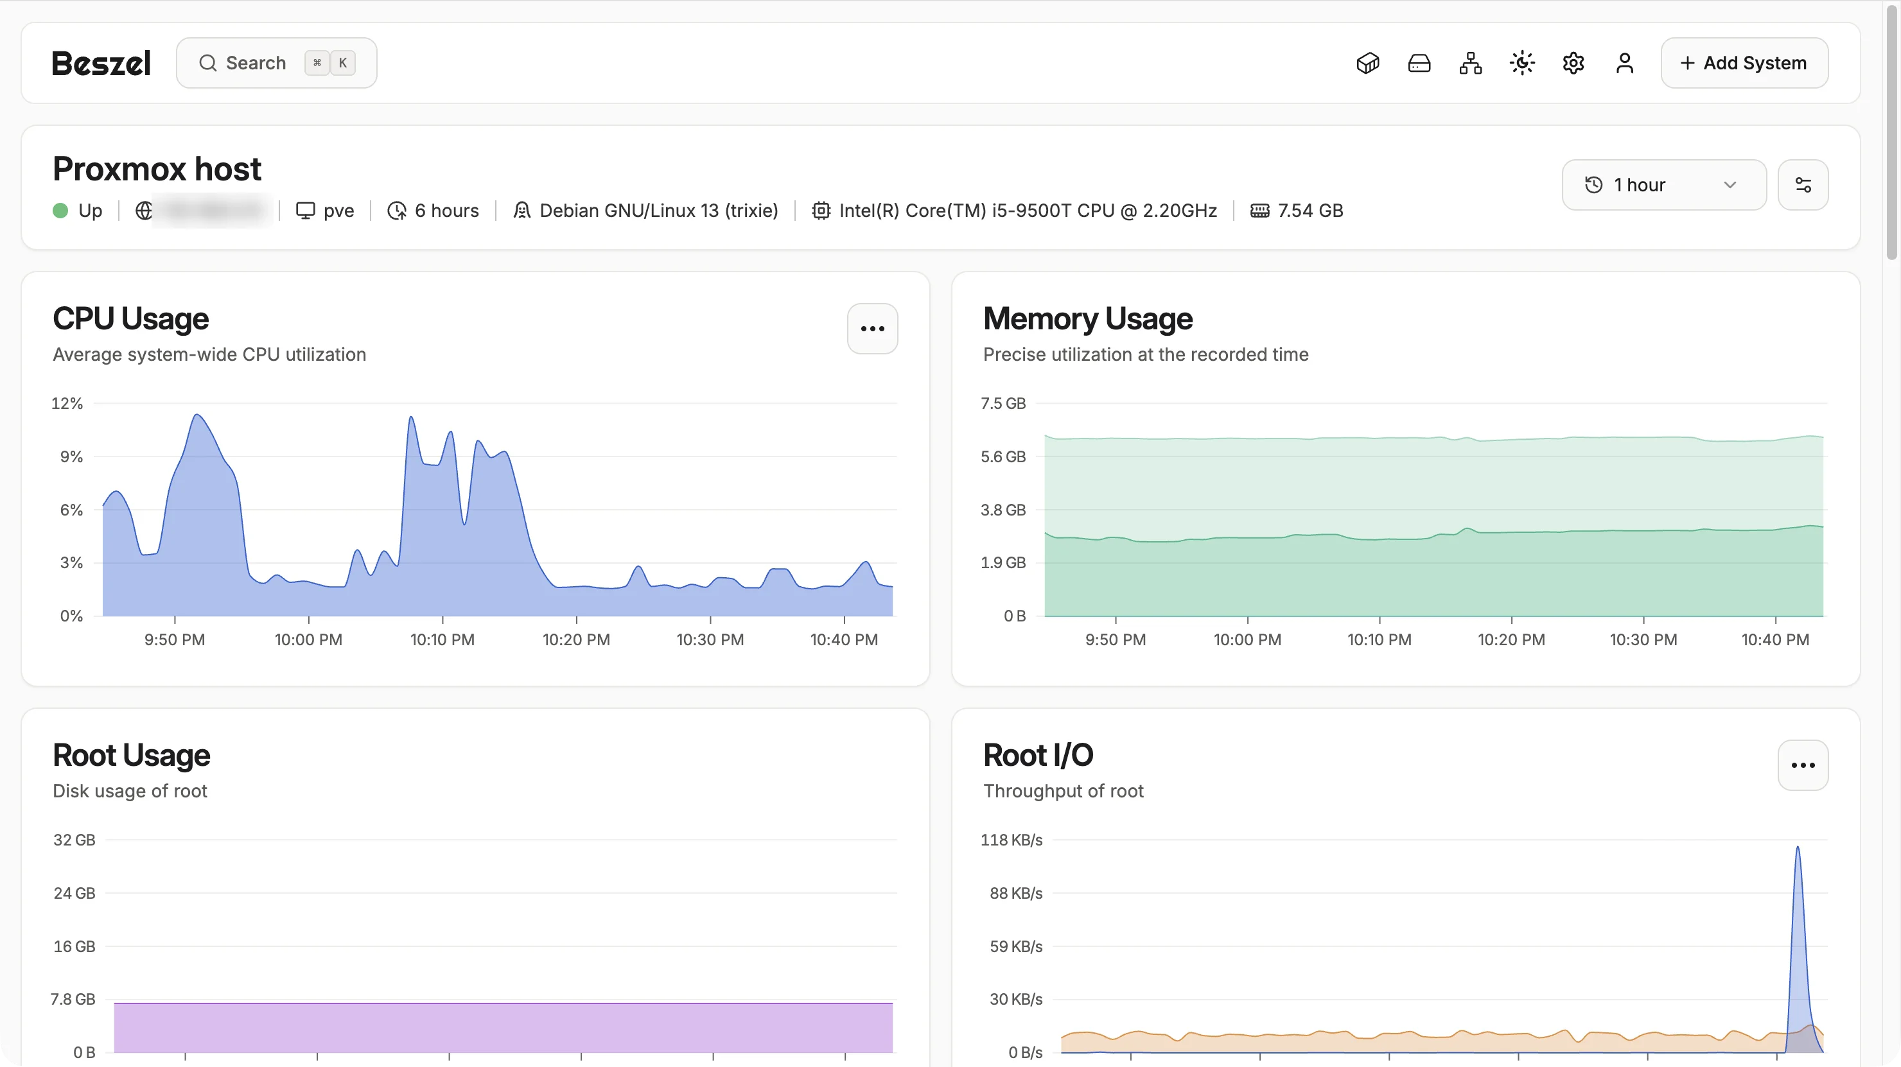Open CPU Usage three-dots menu
The height and width of the screenshot is (1067, 1901).
click(872, 328)
